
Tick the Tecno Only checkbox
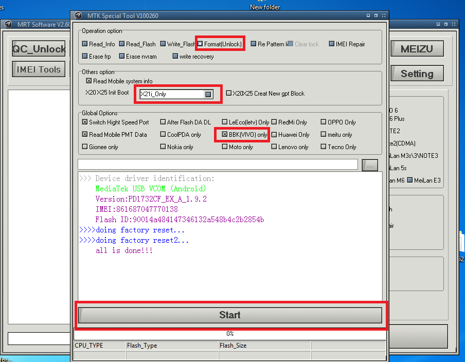pos(324,147)
